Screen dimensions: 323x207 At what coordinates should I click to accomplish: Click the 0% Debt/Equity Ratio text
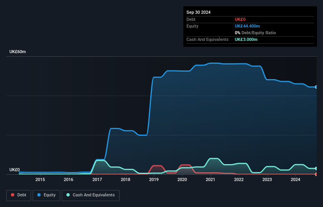tap(255, 33)
